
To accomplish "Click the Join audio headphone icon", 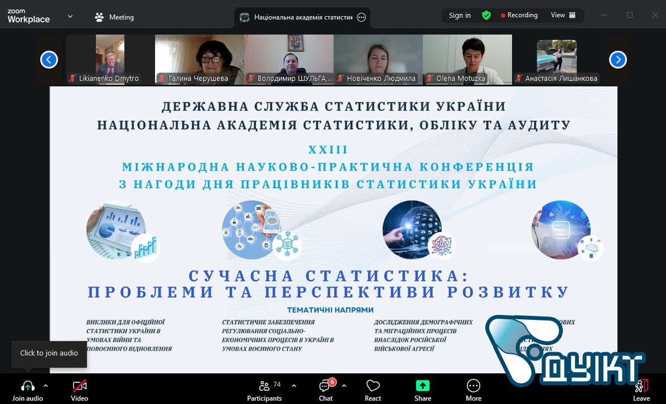I will pyautogui.click(x=27, y=386).
